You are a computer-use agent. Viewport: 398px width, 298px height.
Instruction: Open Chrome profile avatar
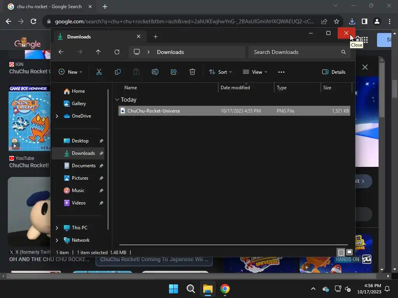[377, 21]
